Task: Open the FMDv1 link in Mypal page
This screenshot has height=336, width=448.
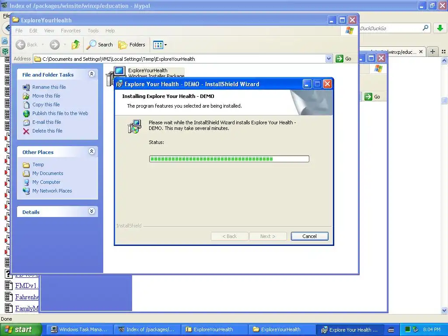Action: coord(27,285)
